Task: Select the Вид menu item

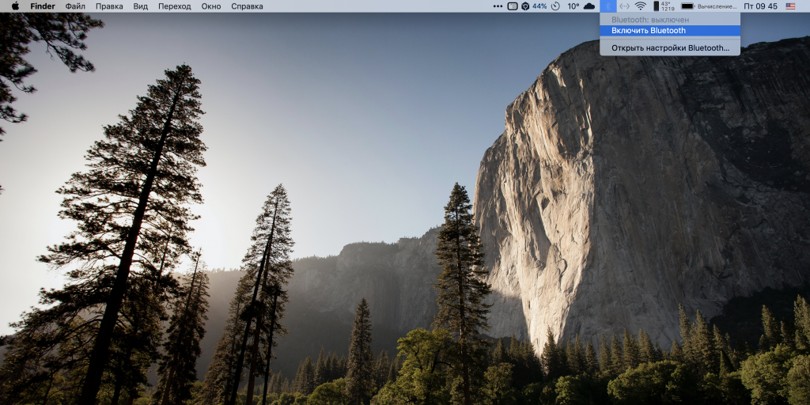Action: (x=141, y=6)
